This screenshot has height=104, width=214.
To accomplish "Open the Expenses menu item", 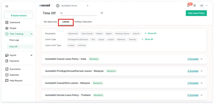I will pos(14,75).
